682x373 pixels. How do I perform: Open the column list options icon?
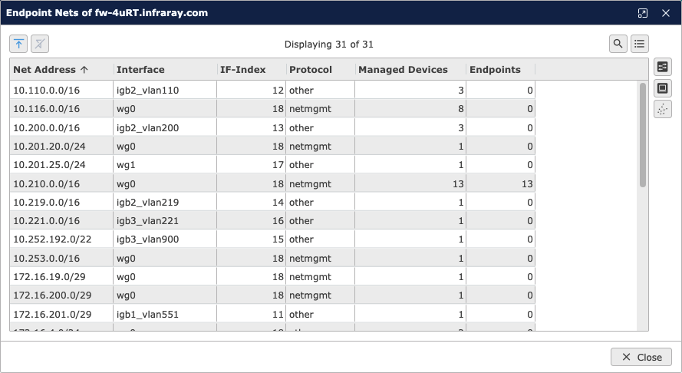click(639, 44)
